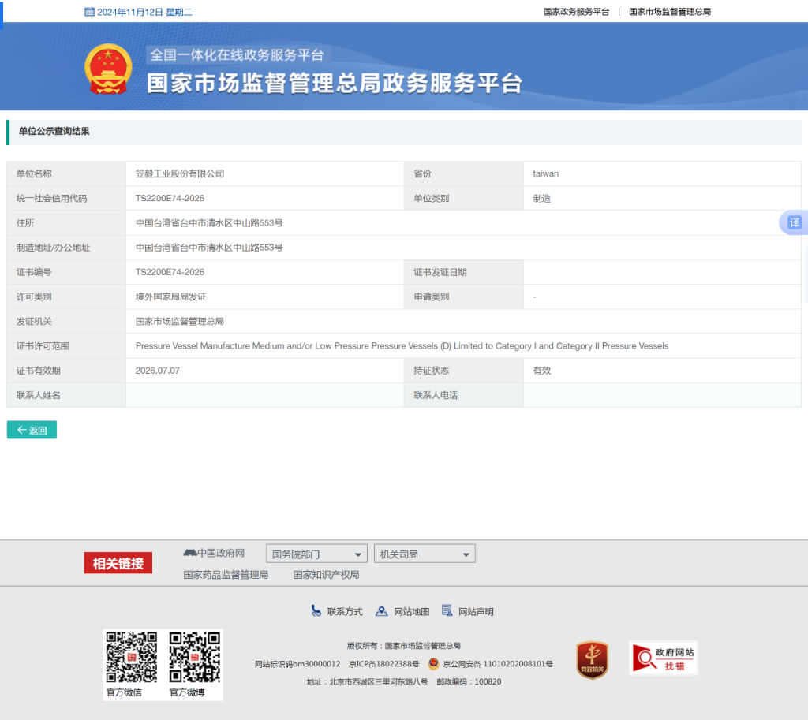Viewport: 808px width, 720px height.
Task: Expand the 机关司局 dropdown
Action: 425,554
